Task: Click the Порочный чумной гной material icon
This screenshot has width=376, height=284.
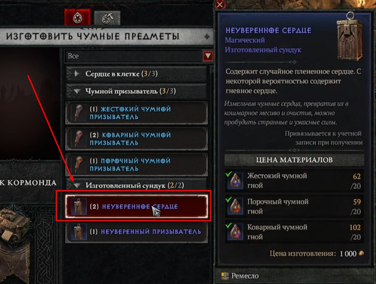Action: [235, 206]
